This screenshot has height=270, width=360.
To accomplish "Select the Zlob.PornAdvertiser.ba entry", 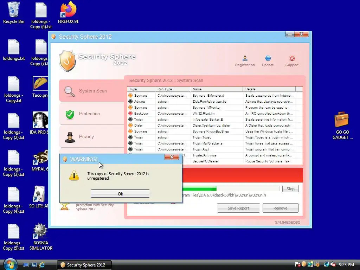I will 215,102.
